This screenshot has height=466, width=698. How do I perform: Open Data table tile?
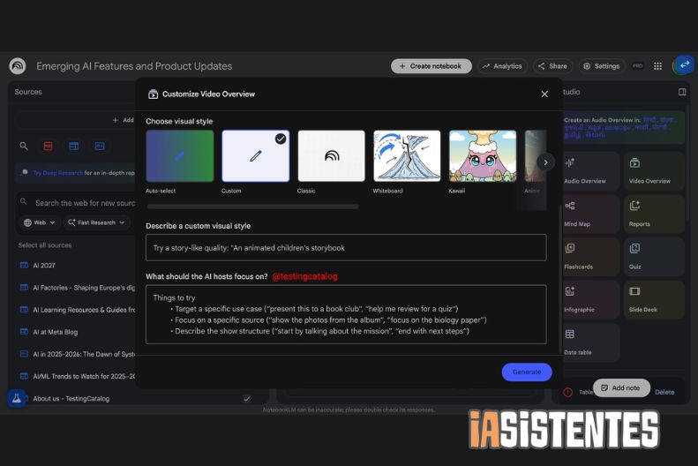[590, 342]
